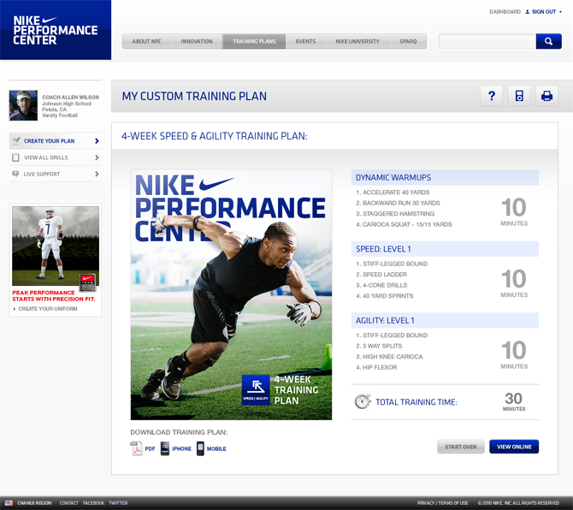Open the About NPC tab
573x510 pixels.
[146, 41]
